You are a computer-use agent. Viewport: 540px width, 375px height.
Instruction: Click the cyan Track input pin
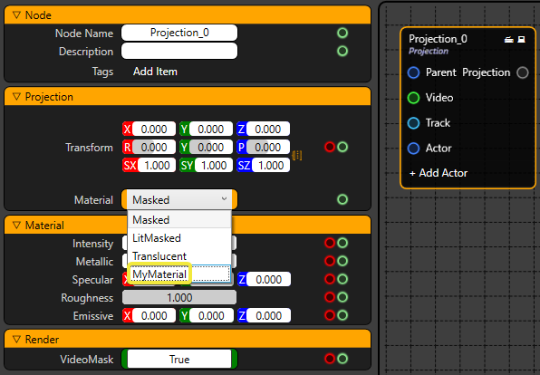click(x=413, y=123)
